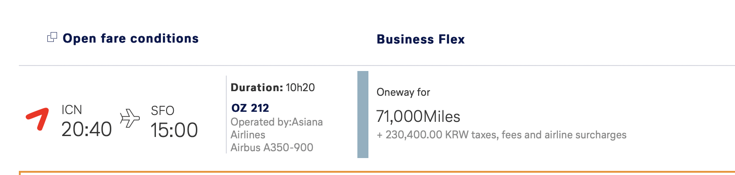Image resolution: width=735 pixels, height=175 pixels.
Task: Click the Airbus A350-900 aircraft text
Action: tap(272, 148)
